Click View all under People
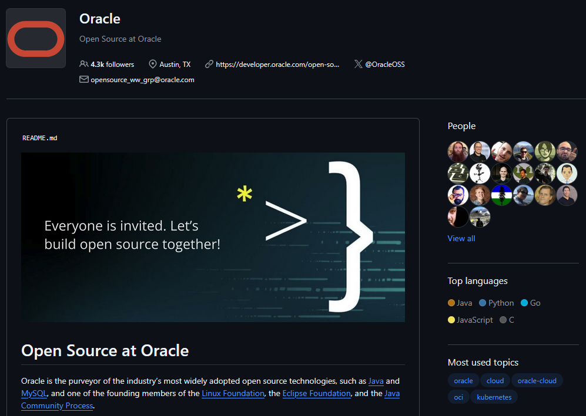The width and height of the screenshot is (586, 416). (x=461, y=238)
